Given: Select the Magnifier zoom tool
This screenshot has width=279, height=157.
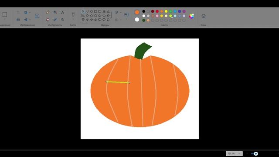Looking at the screenshot, I should pos(62,20).
